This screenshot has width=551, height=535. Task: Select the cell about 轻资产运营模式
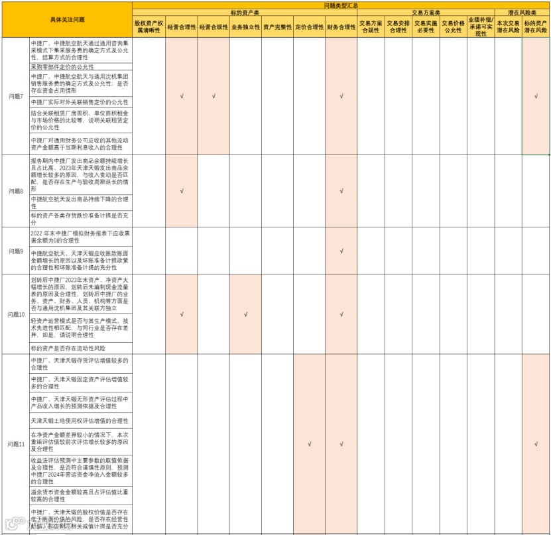[x=81, y=327]
